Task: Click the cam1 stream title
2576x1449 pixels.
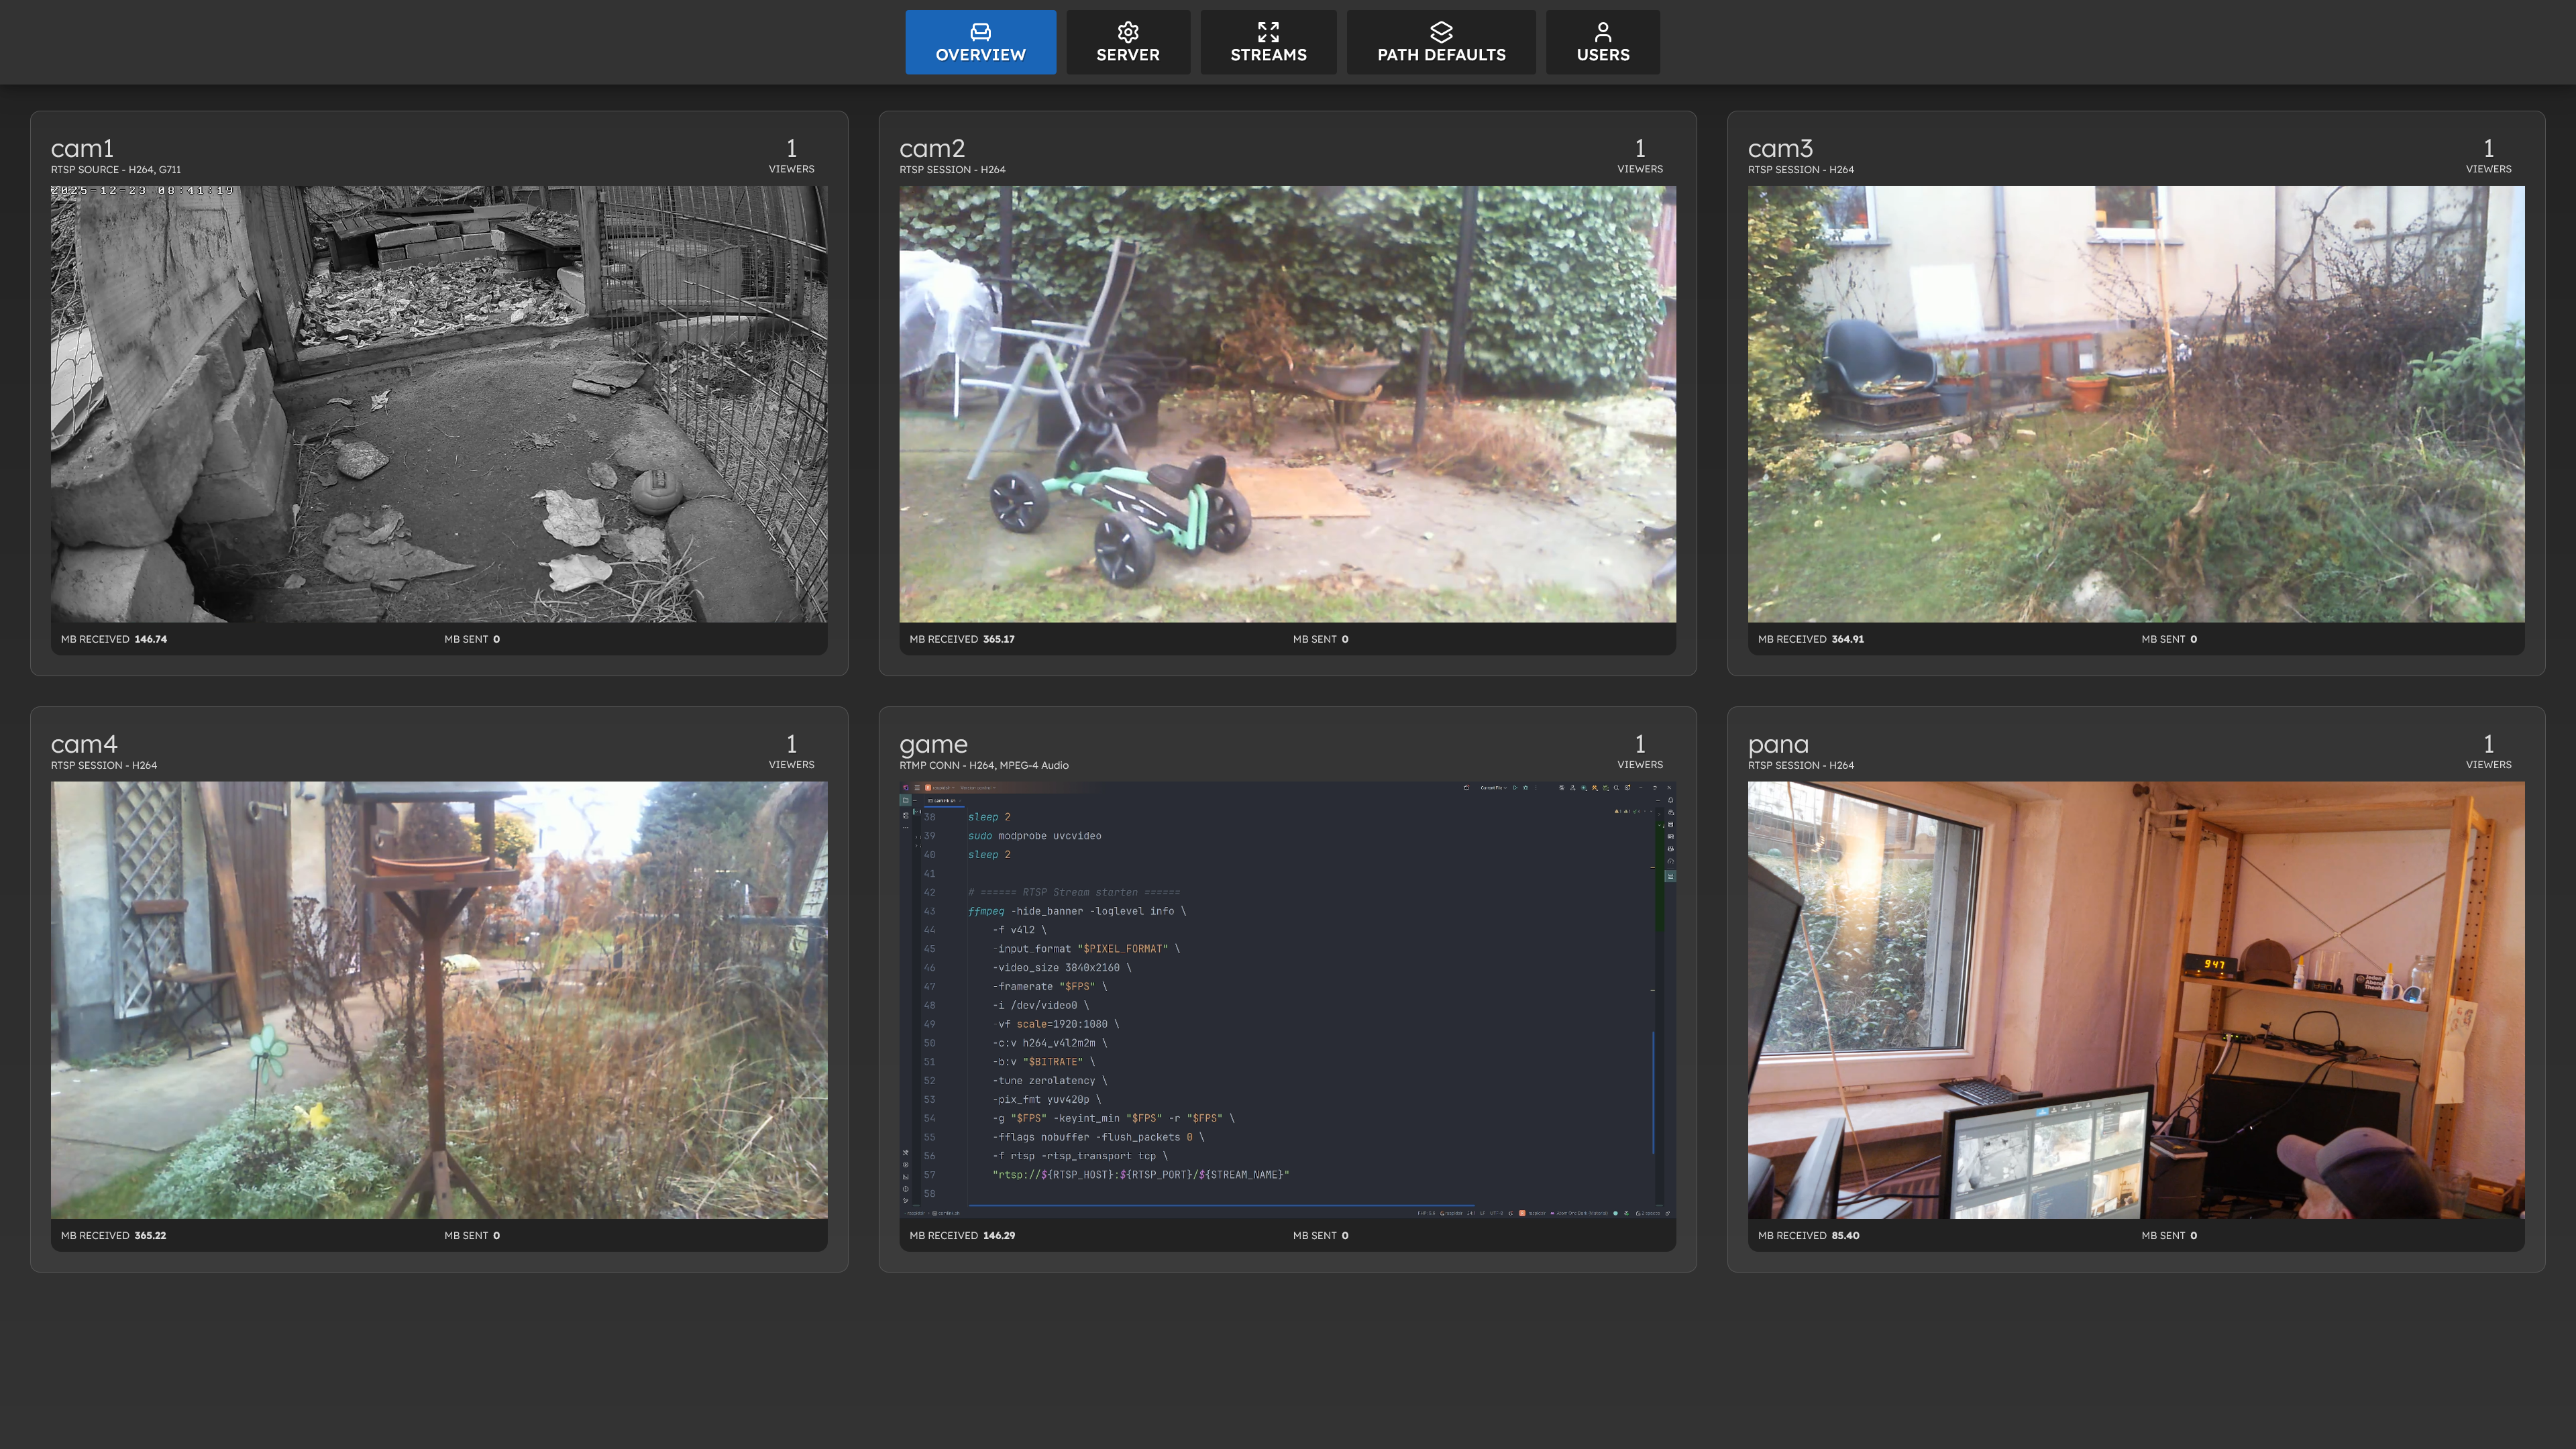Action: 82,149
